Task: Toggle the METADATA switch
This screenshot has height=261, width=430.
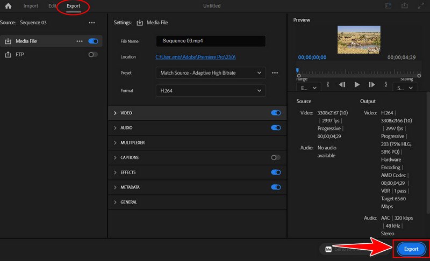Action: tap(276, 187)
